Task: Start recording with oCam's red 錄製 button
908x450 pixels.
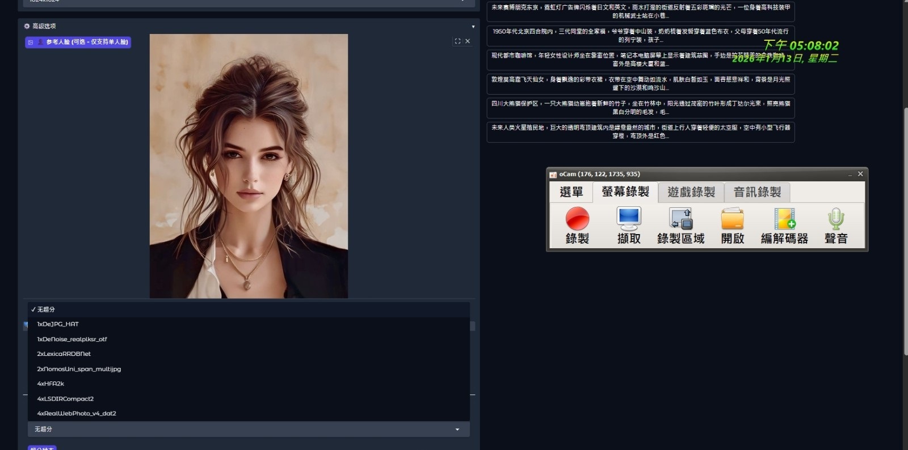Action: point(577,225)
